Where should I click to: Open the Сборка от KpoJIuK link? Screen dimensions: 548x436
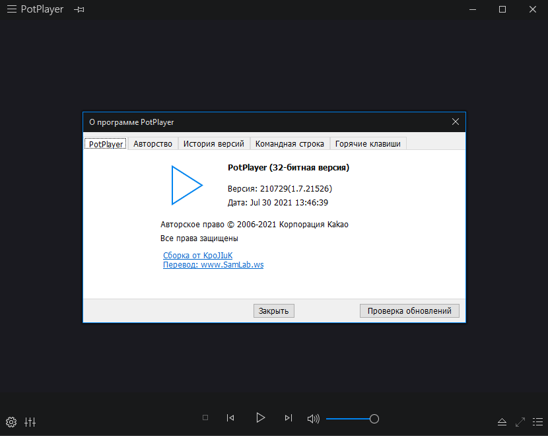(198, 256)
